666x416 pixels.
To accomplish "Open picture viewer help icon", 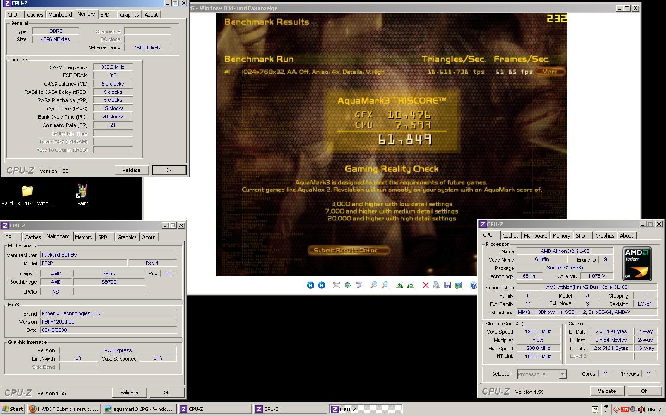I will coord(473,285).
